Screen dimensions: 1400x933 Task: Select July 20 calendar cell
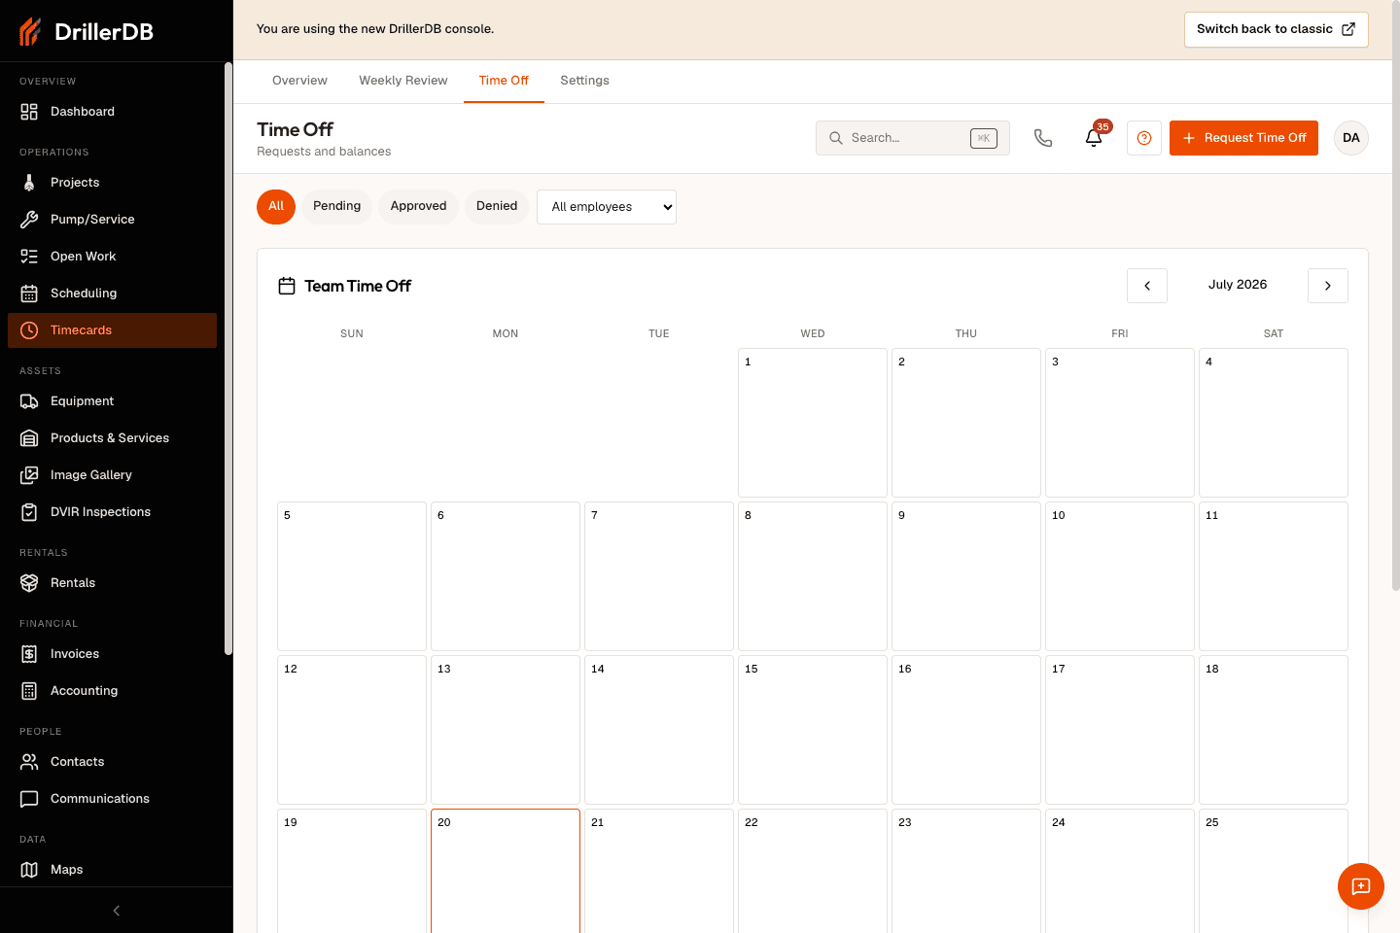click(506, 871)
